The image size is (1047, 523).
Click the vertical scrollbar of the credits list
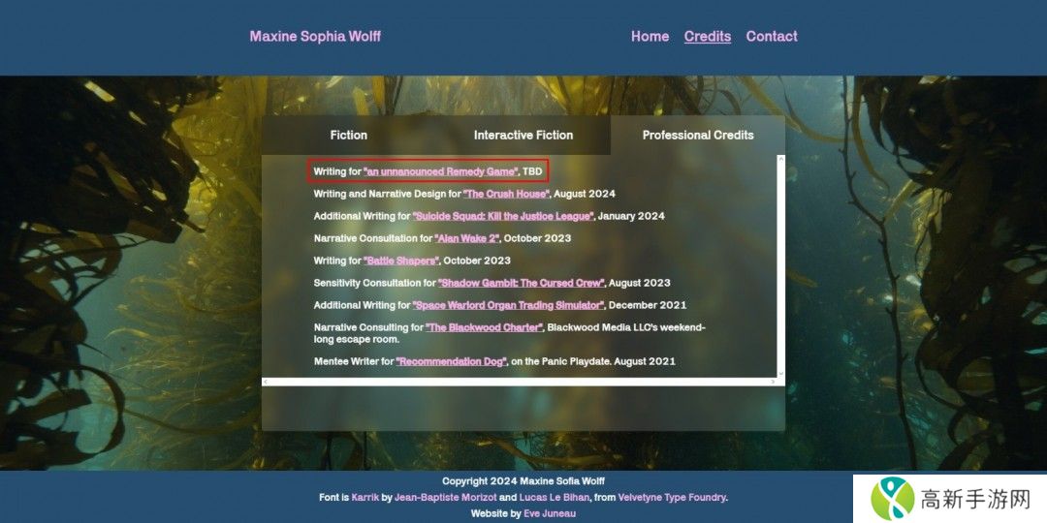tap(780, 261)
